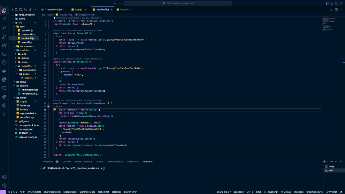Open the Extensions view

click(x=4, y=45)
